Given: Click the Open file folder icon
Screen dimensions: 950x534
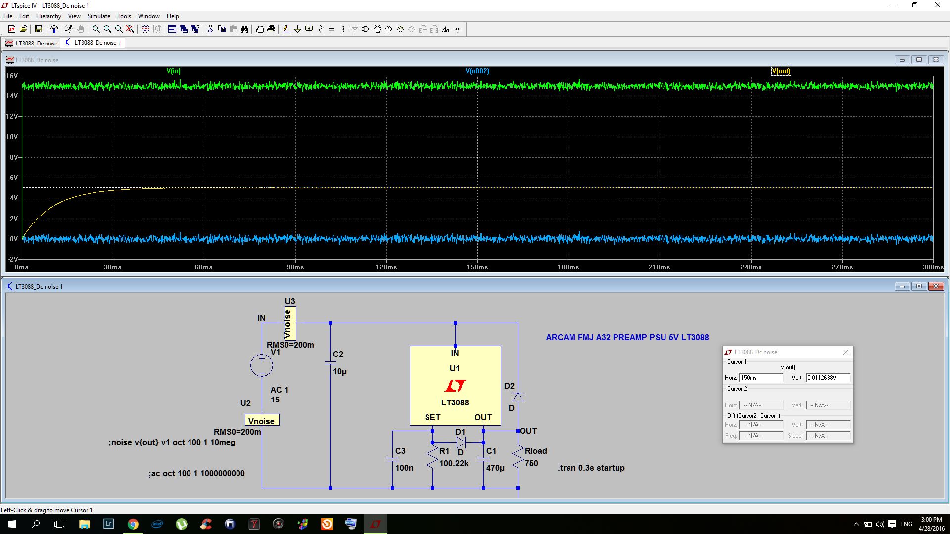Looking at the screenshot, I should (23, 29).
